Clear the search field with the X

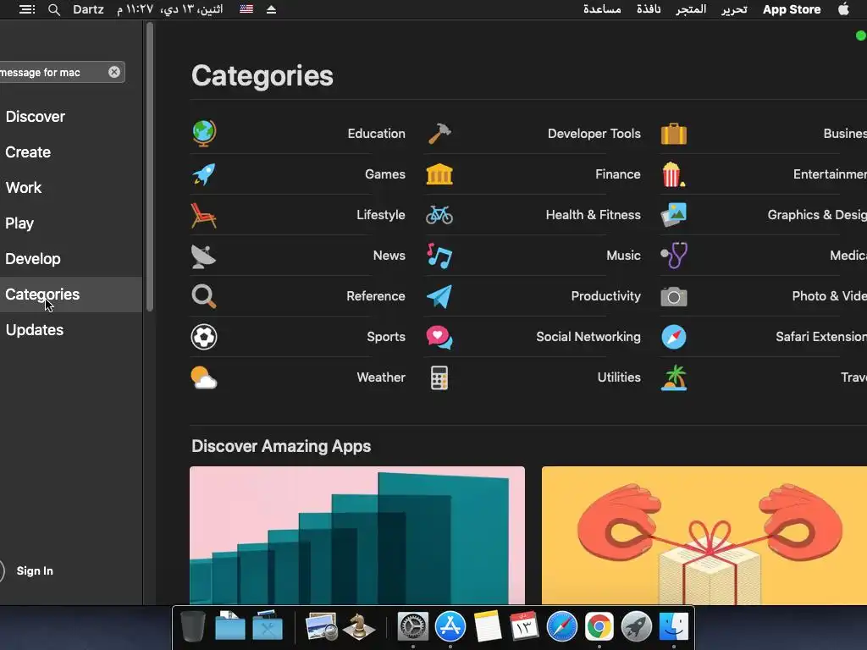pyautogui.click(x=114, y=72)
